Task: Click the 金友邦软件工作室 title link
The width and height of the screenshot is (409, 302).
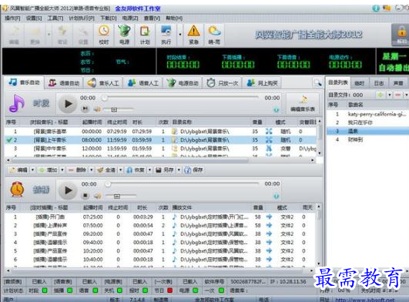Action: pos(138,8)
